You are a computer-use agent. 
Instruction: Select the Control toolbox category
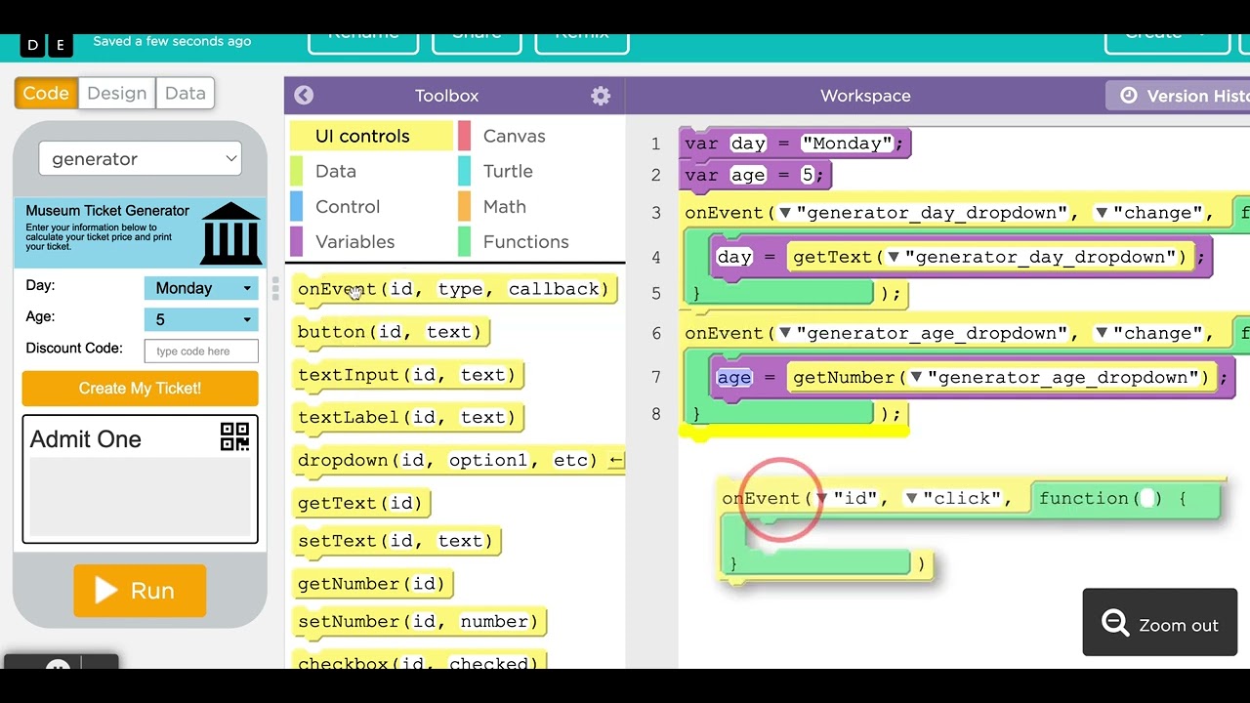pos(348,206)
